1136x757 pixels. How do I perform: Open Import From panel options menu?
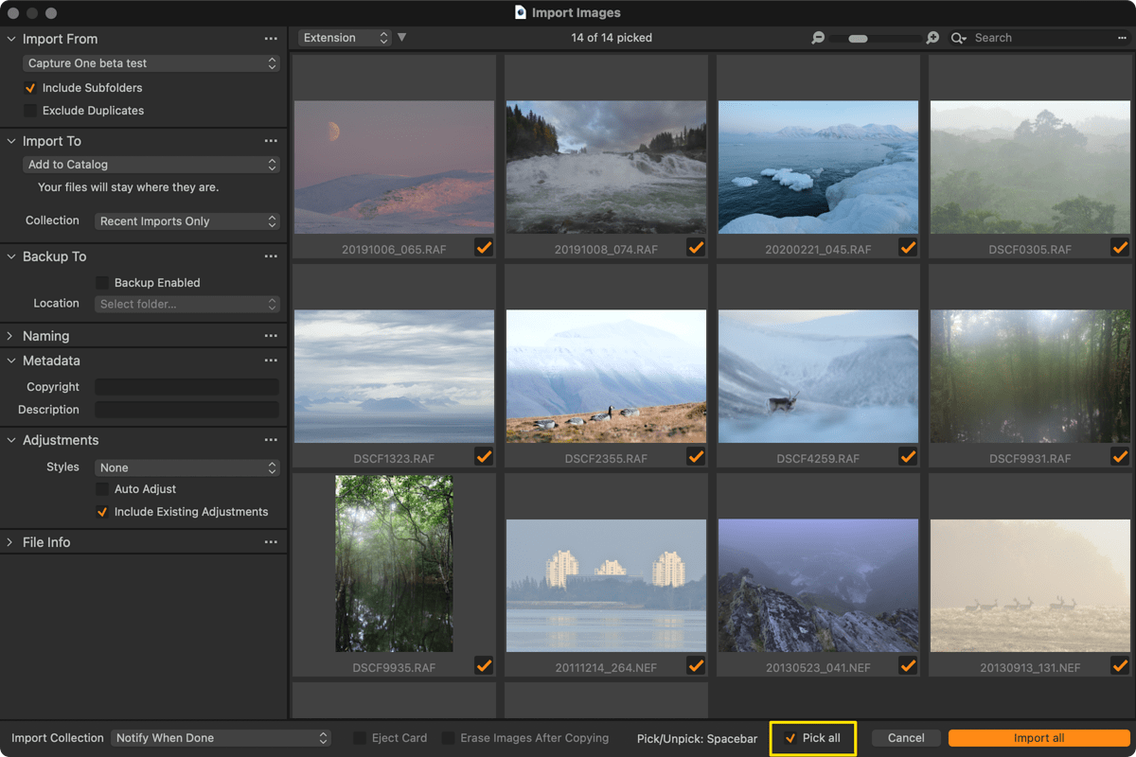coord(271,39)
